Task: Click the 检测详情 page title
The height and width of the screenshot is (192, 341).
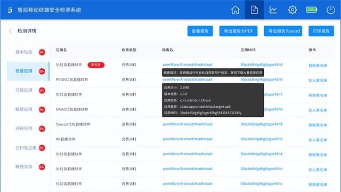Action: pyautogui.click(x=27, y=31)
